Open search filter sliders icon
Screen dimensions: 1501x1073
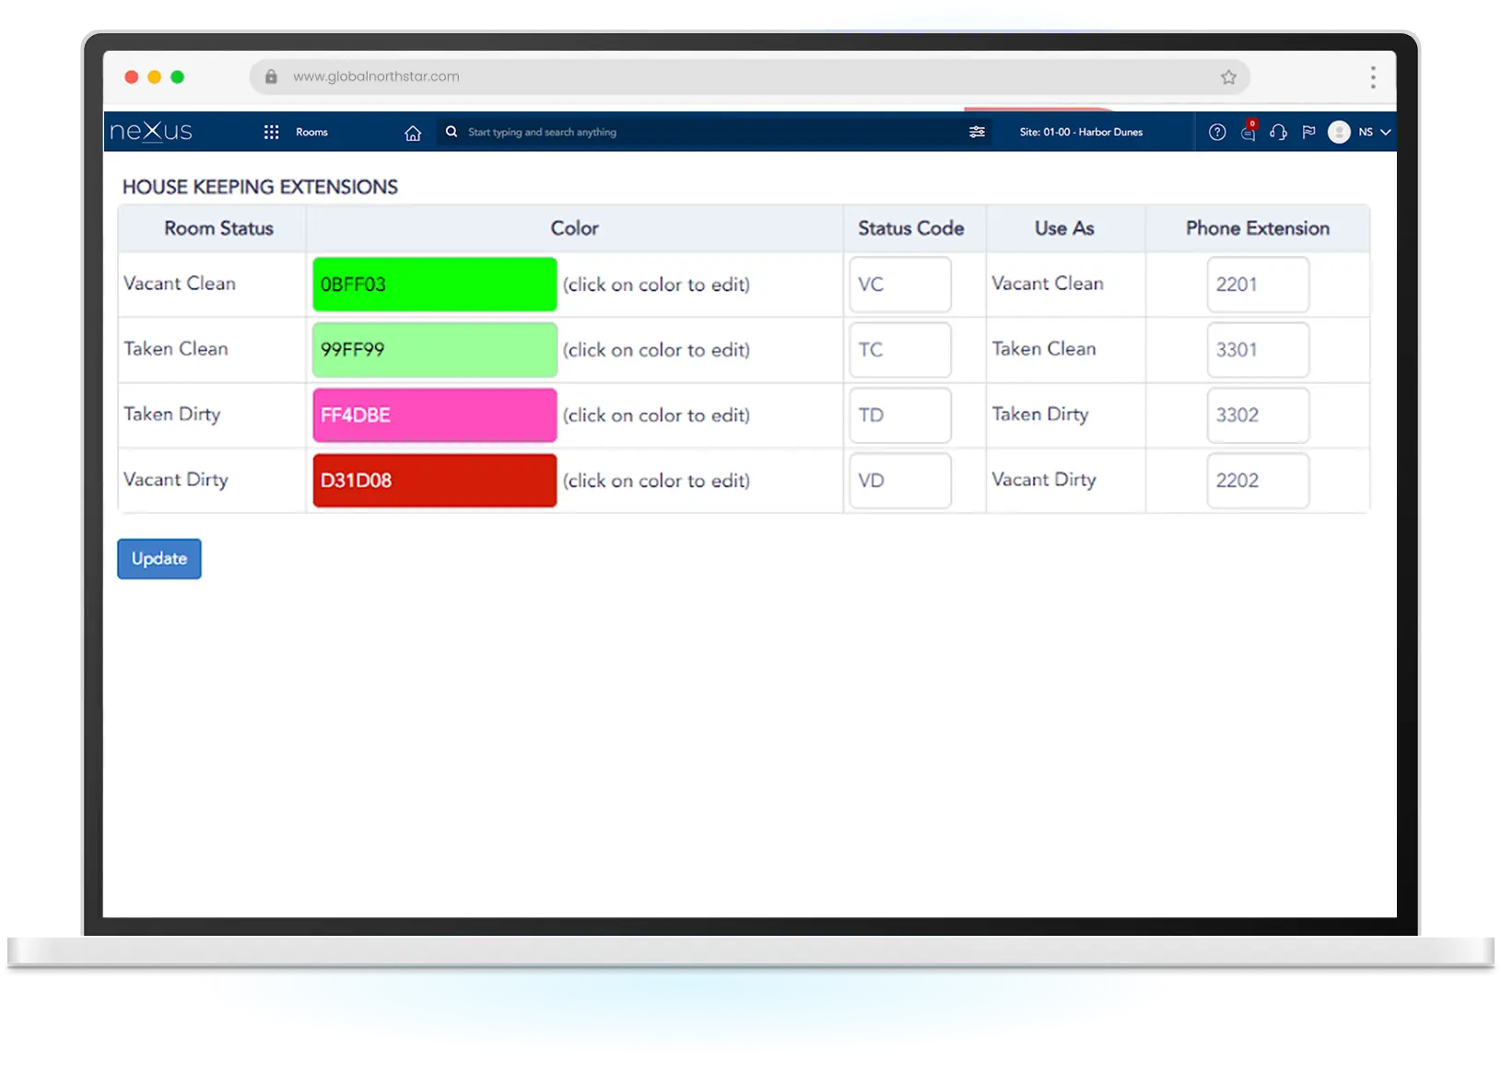click(x=977, y=132)
